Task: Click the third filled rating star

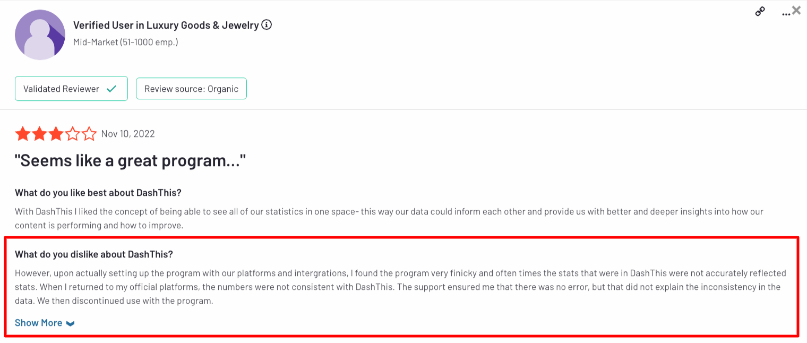Action: click(56, 134)
